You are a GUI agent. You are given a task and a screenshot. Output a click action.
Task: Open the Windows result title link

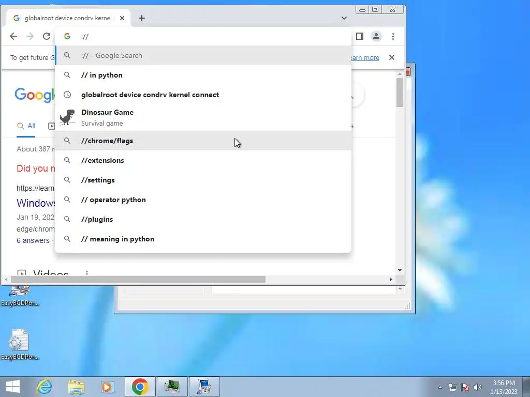tap(36, 203)
